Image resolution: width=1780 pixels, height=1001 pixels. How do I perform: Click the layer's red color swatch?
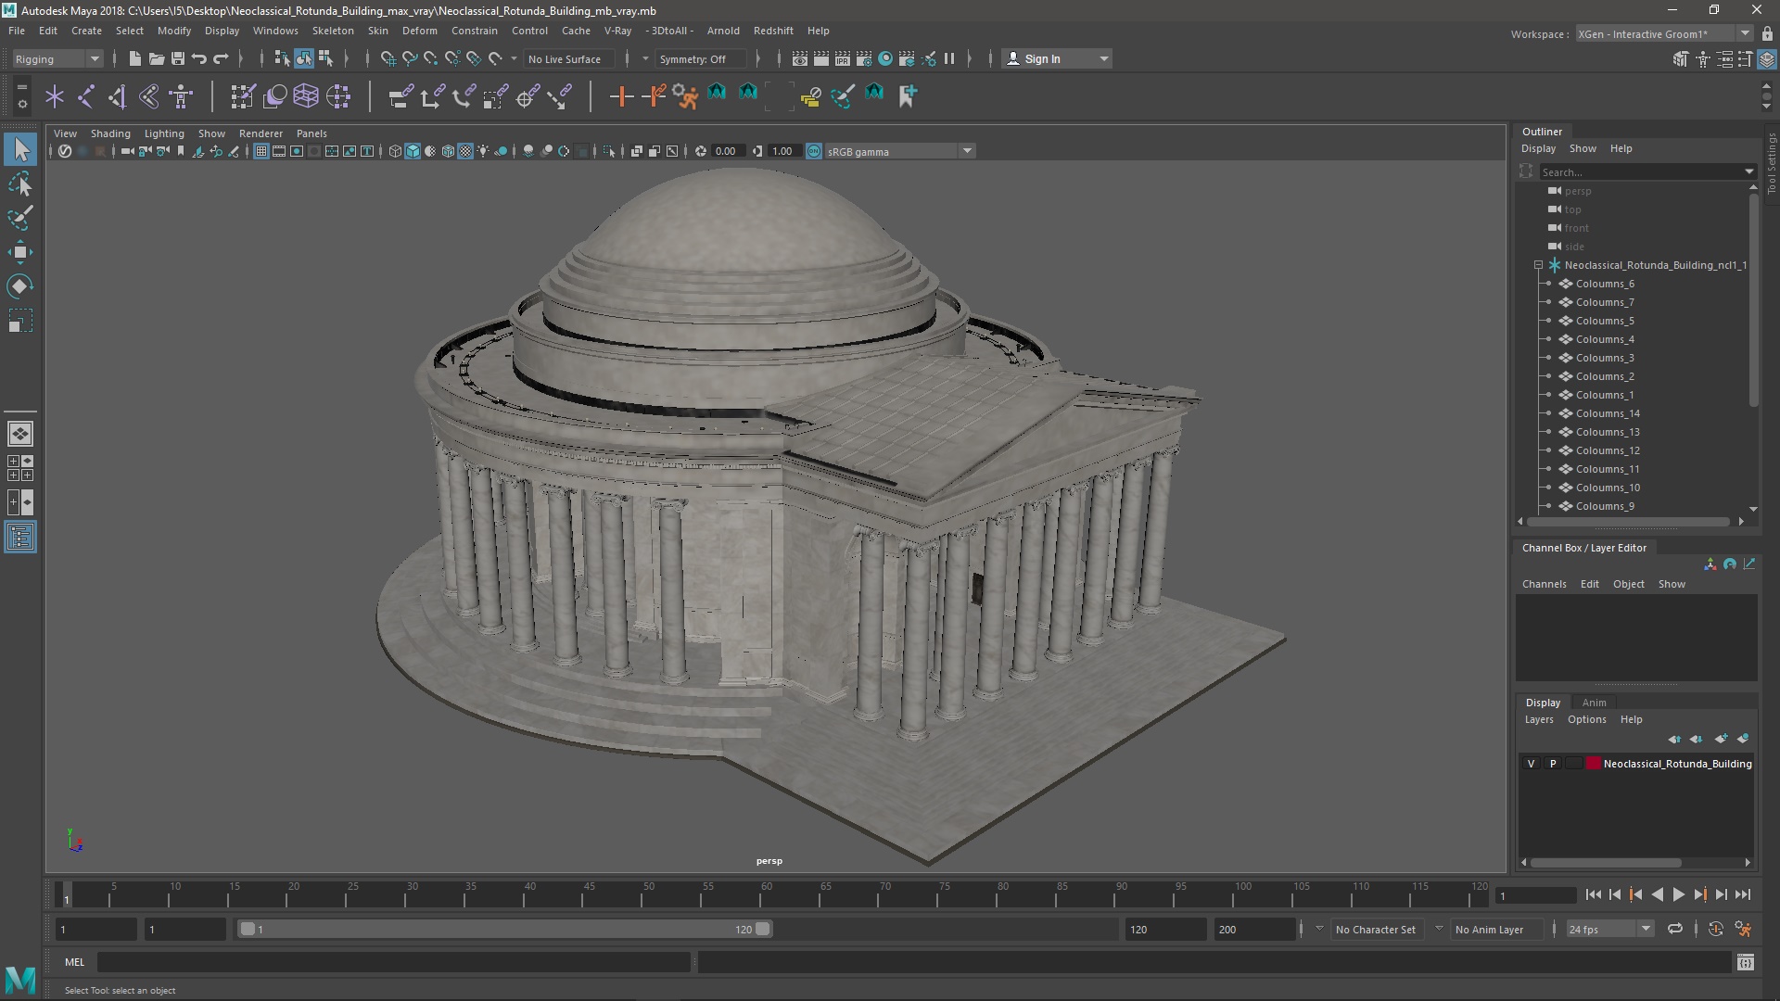click(1593, 764)
